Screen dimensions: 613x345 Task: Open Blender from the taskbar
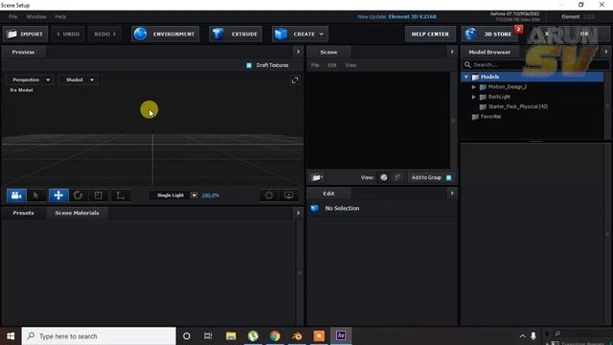(297, 336)
